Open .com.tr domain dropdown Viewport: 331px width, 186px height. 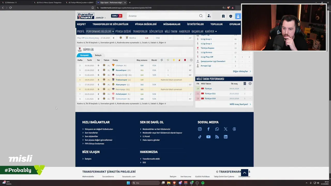click(x=100, y=18)
